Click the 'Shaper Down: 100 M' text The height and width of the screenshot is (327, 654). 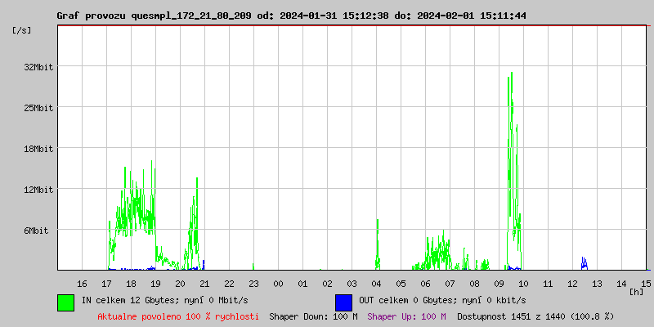pyautogui.click(x=313, y=316)
